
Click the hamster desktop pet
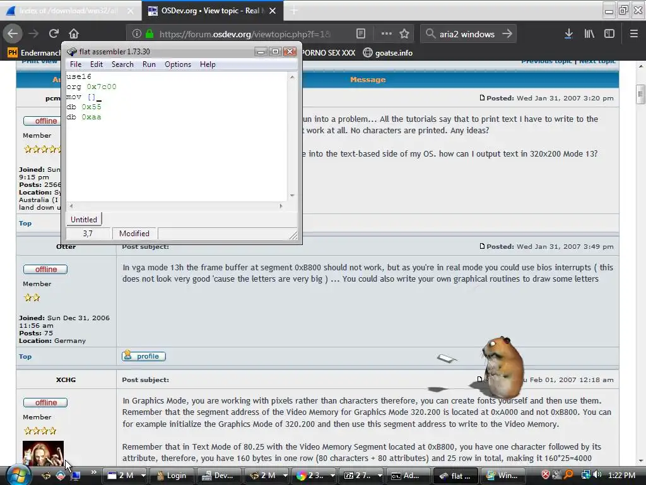pyautogui.click(x=502, y=367)
